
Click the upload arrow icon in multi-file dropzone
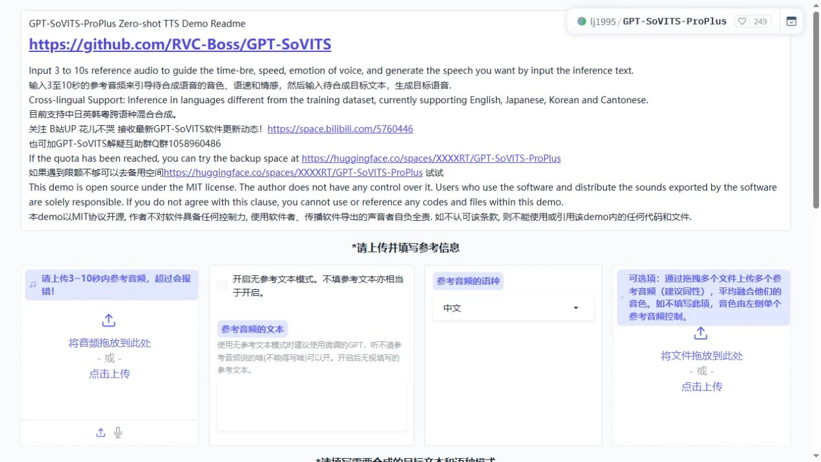click(701, 333)
